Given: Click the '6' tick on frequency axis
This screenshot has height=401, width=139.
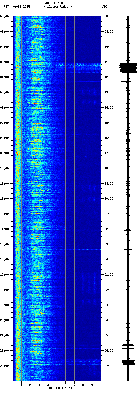Looking at the screenshot, I should (65, 385).
